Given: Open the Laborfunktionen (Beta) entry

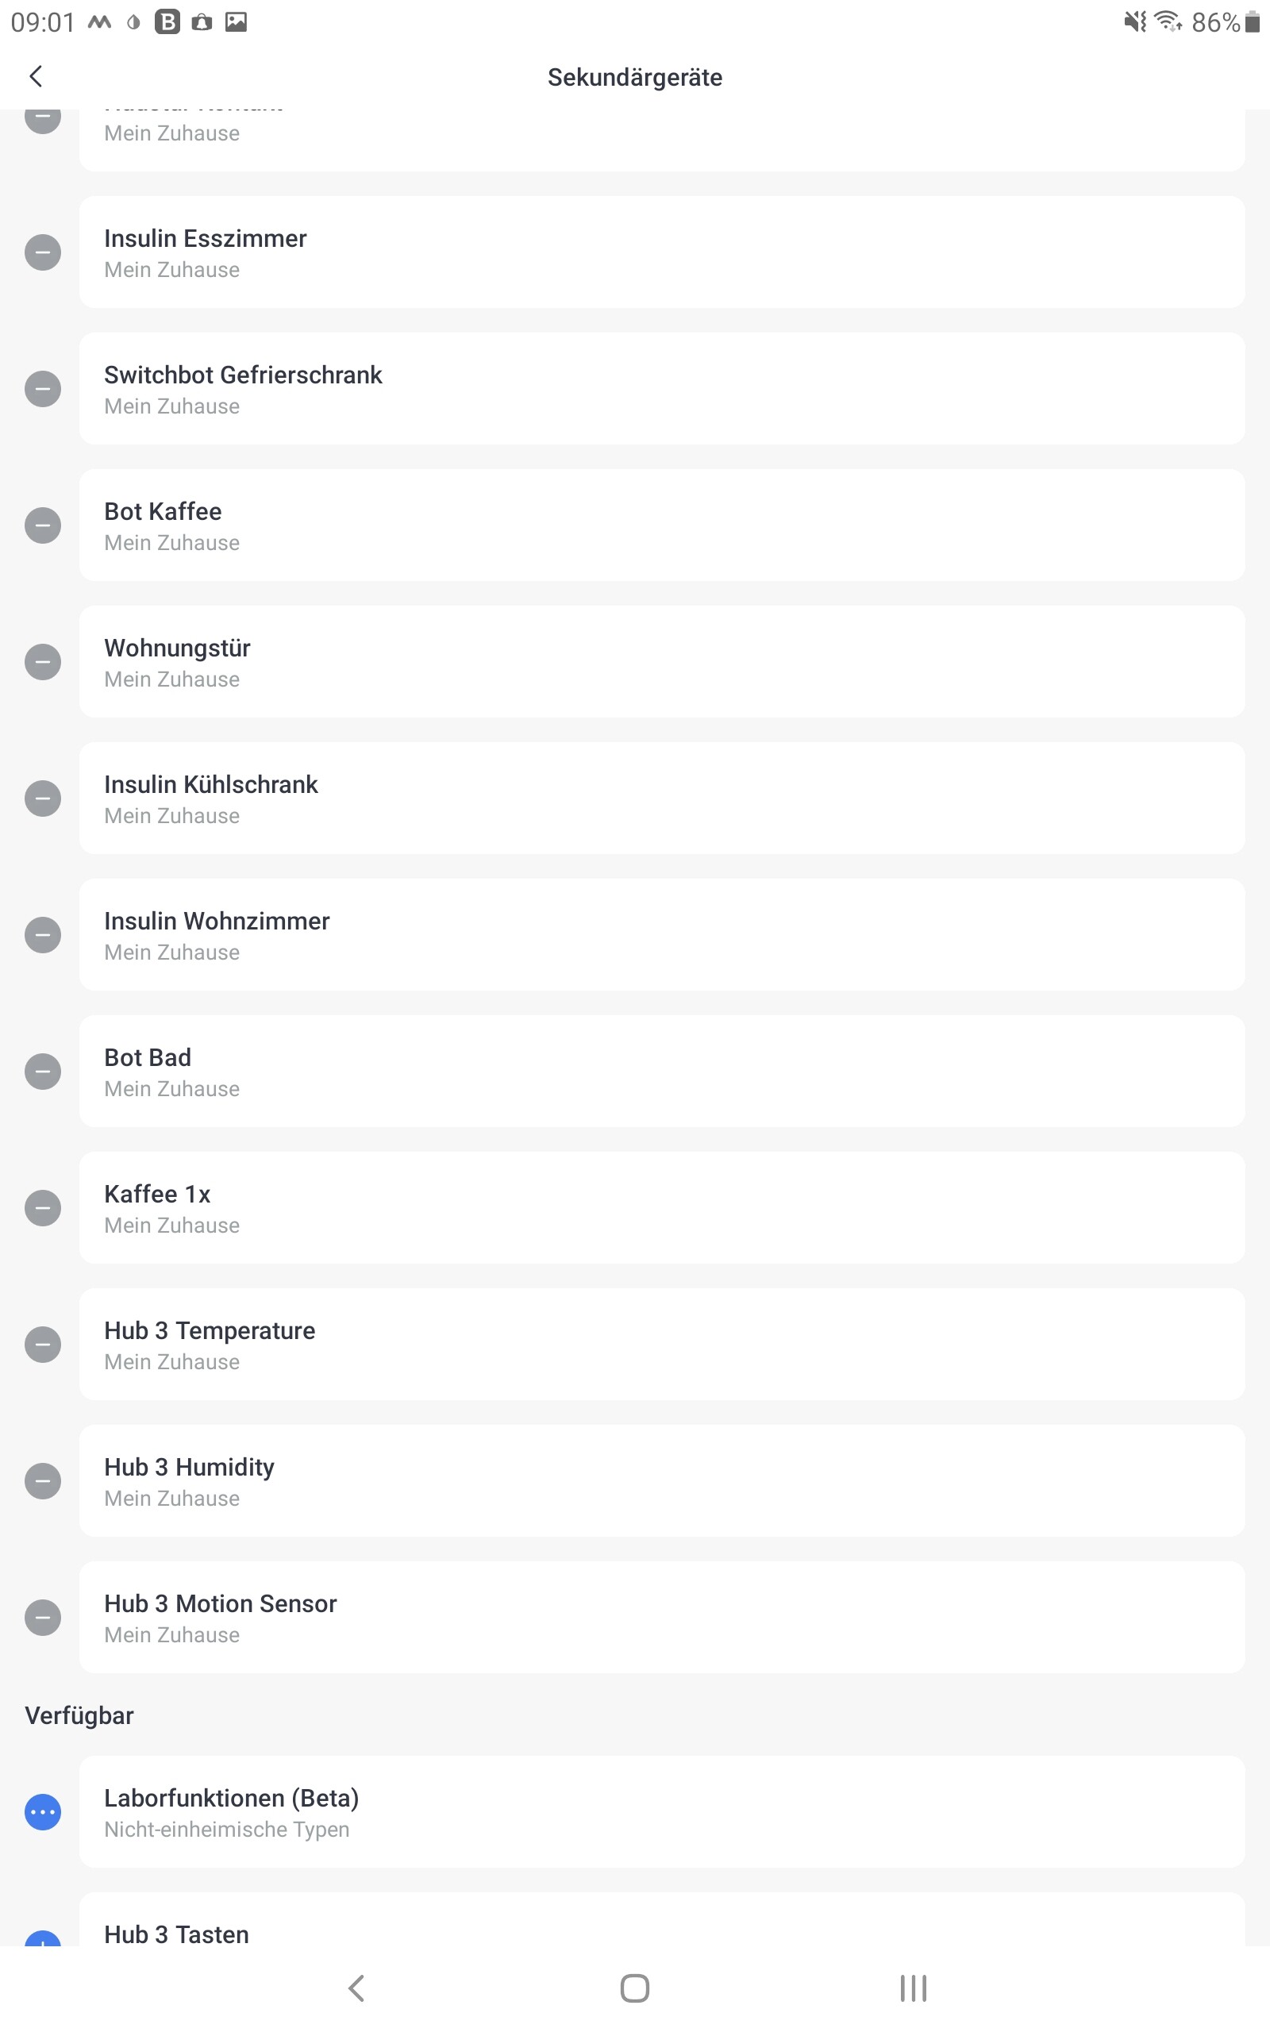Looking at the screenshot, I should [661, 1812].
